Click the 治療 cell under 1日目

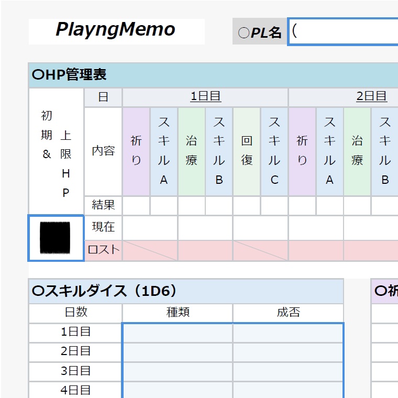pyautogui.click(x=191, y=151)
